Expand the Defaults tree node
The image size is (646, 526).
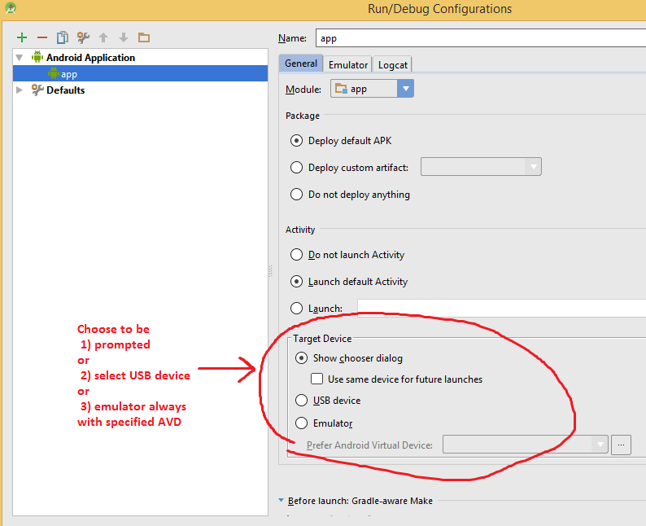(x=20, y=90)
